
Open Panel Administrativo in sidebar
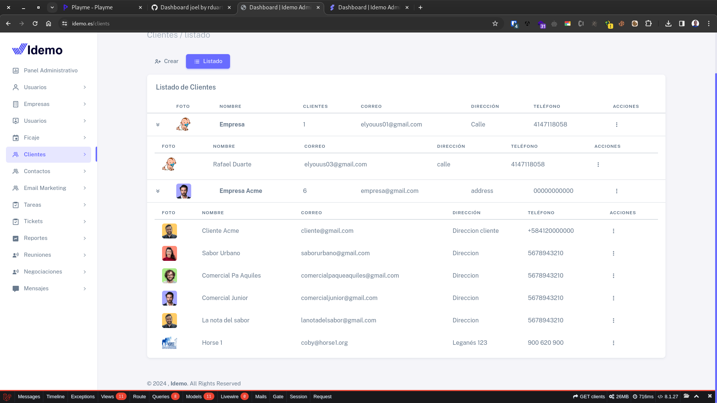coord(50,71)
